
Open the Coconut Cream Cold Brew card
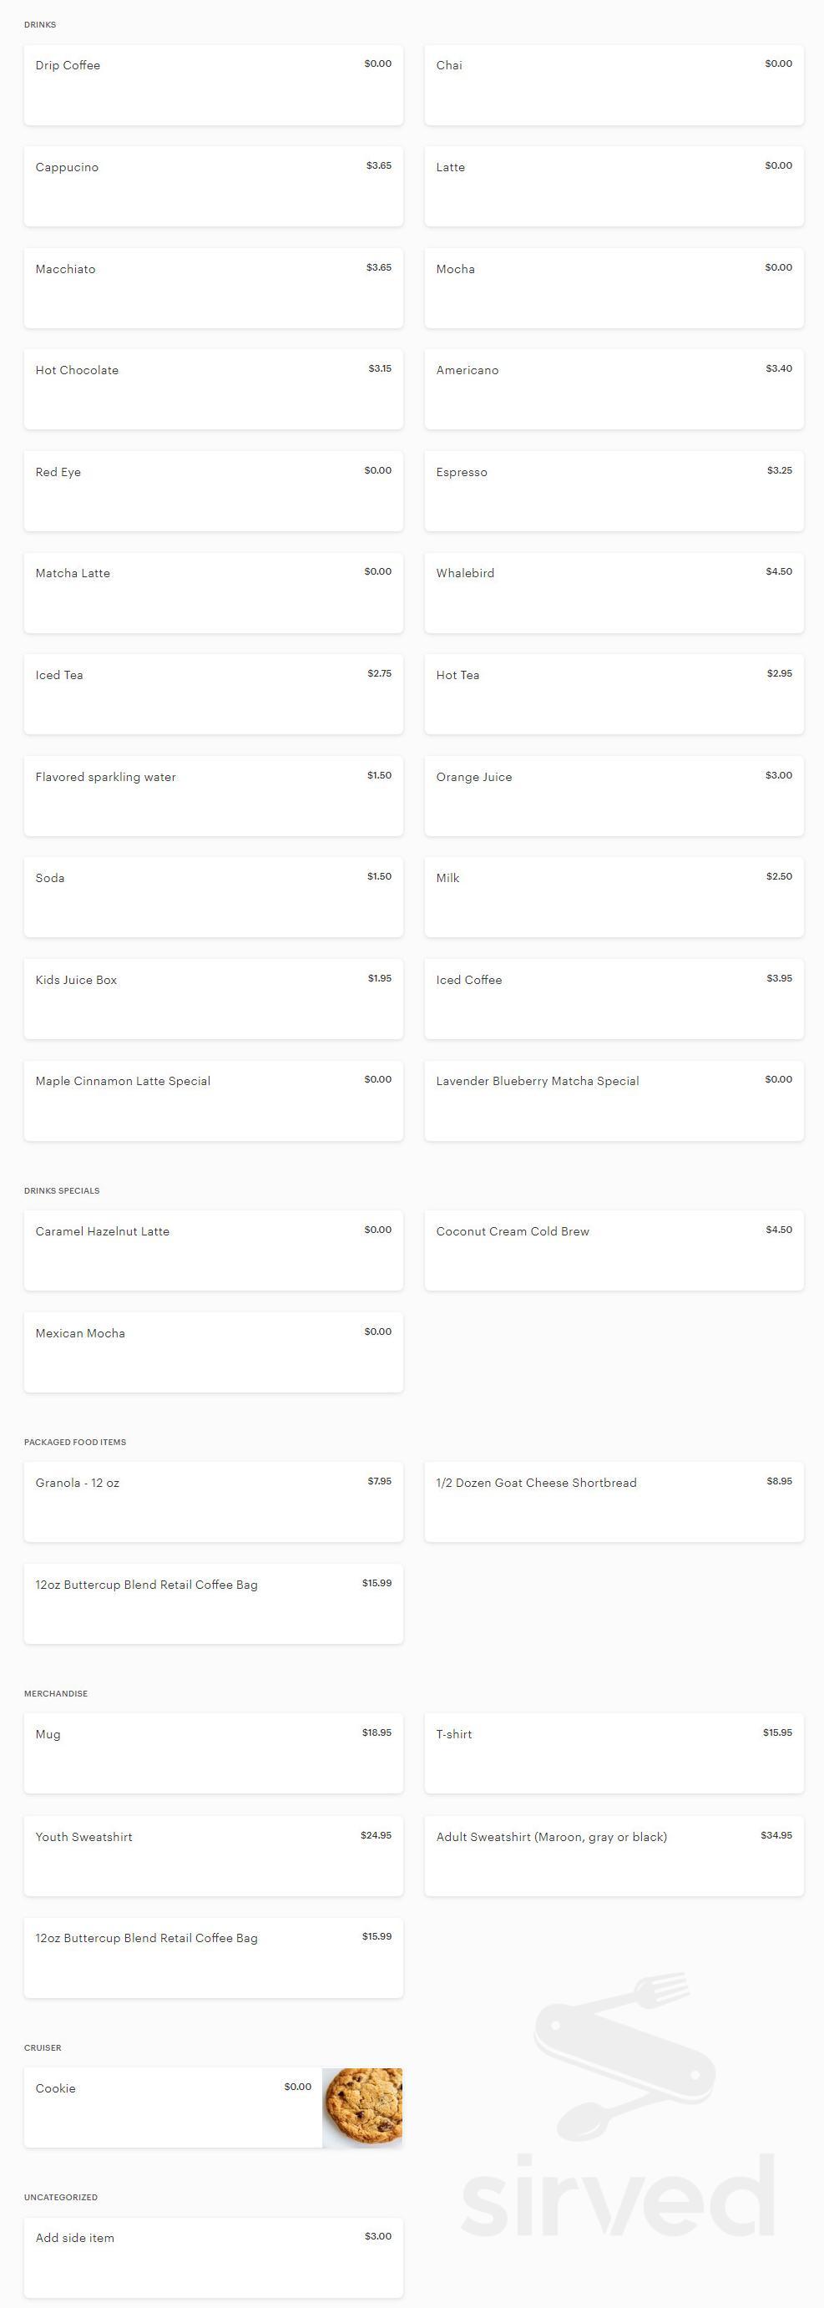(614, 1250)
